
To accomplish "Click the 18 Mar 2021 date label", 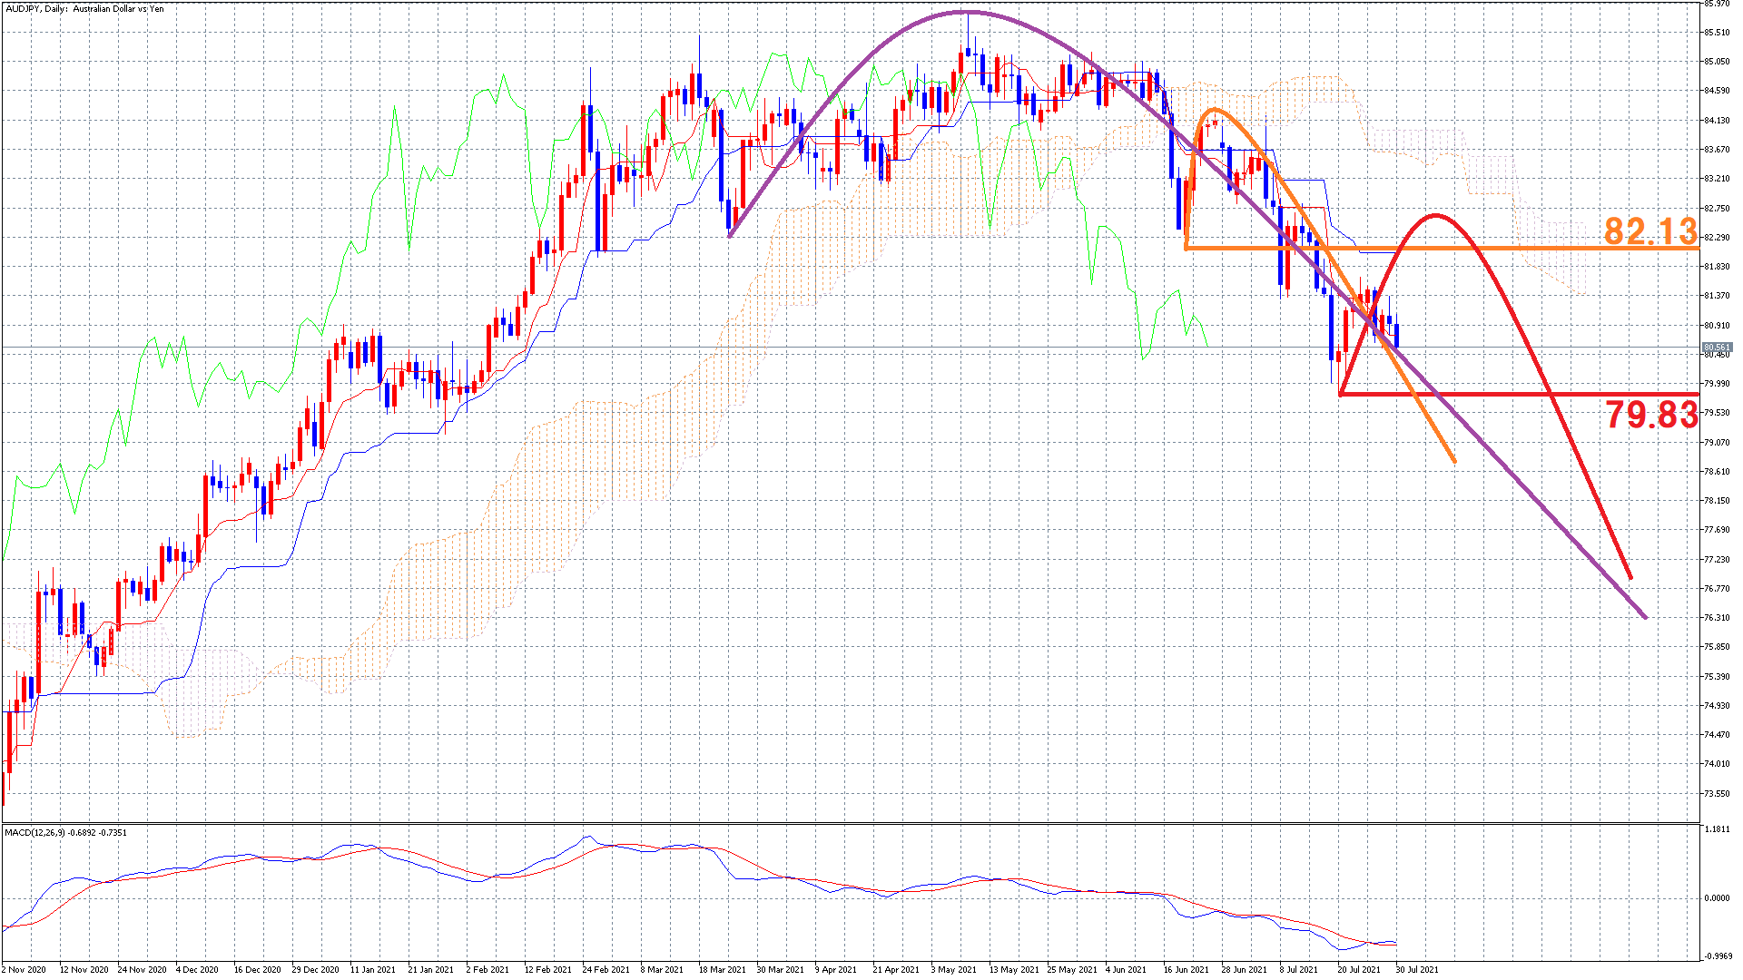I will coord(722,969).
